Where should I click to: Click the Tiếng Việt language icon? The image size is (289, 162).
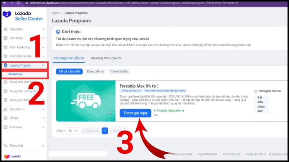[5, 146]
